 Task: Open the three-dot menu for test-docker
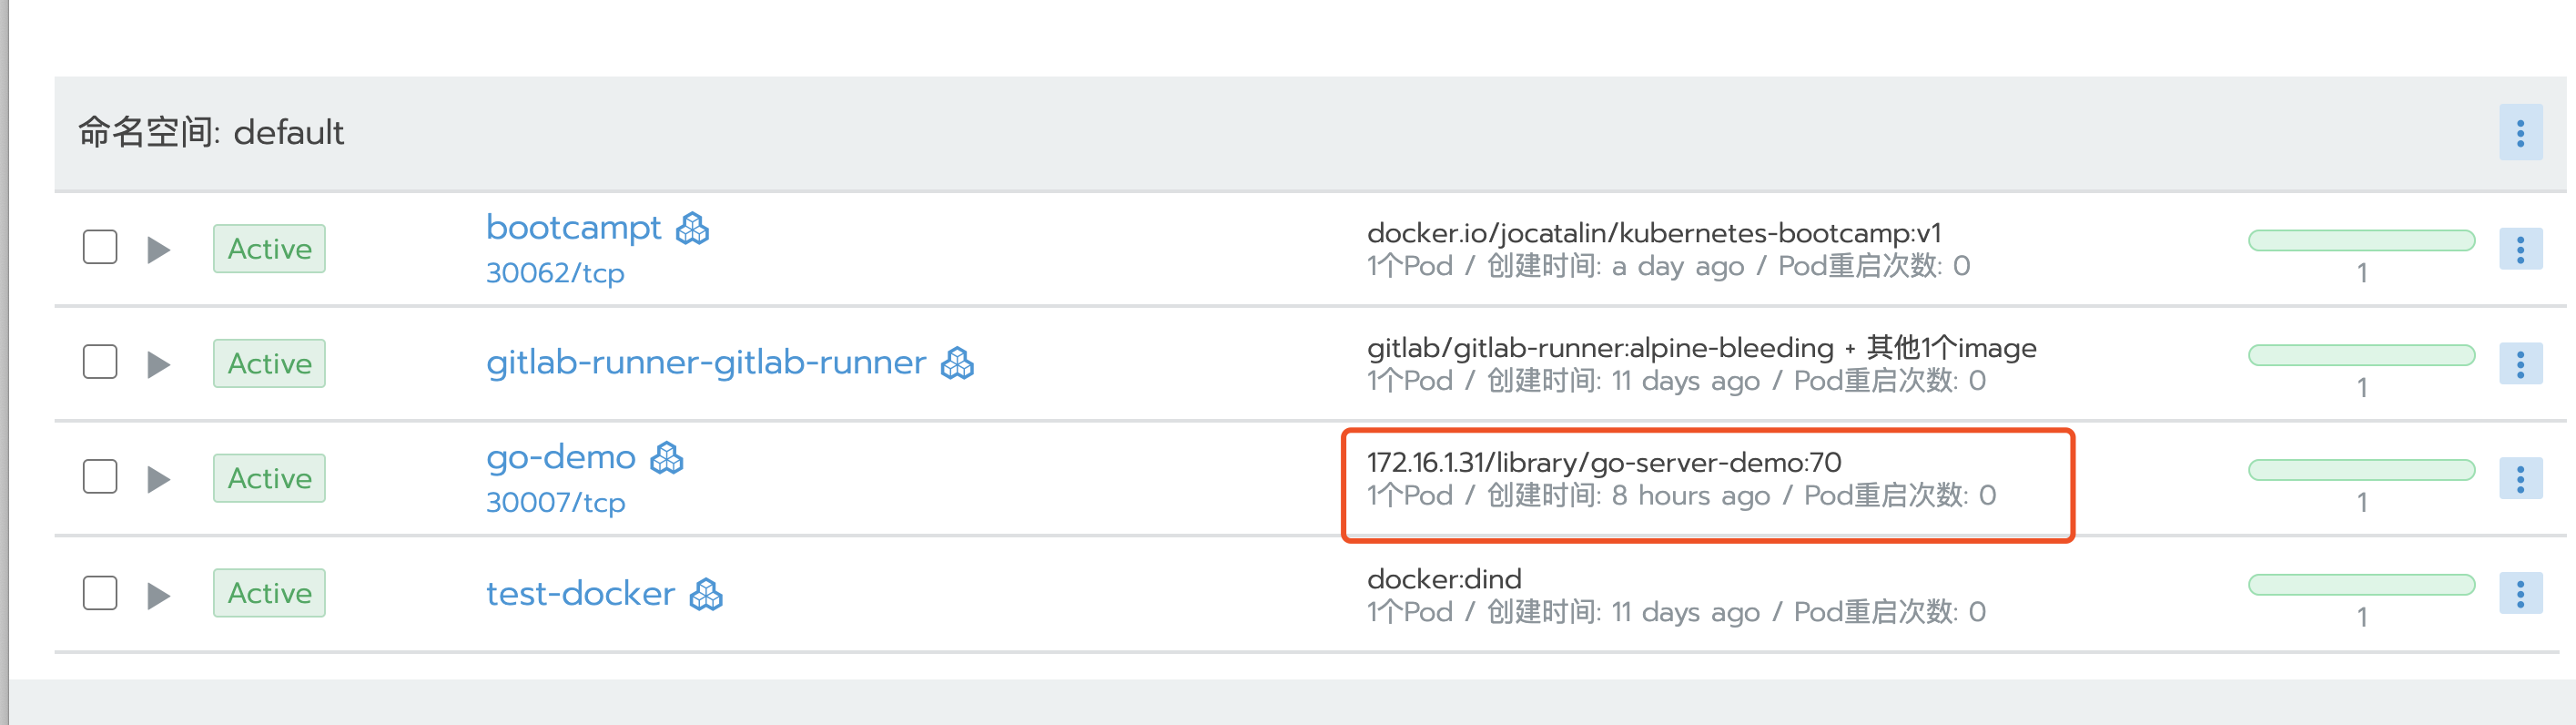pos(2520,594)
